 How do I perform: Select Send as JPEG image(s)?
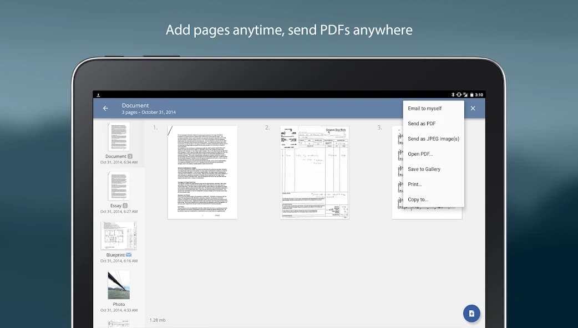click(433, 139)
